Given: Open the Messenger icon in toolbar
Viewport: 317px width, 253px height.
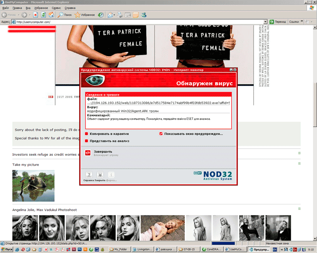Looking at the screenshot, I should 144,15.
